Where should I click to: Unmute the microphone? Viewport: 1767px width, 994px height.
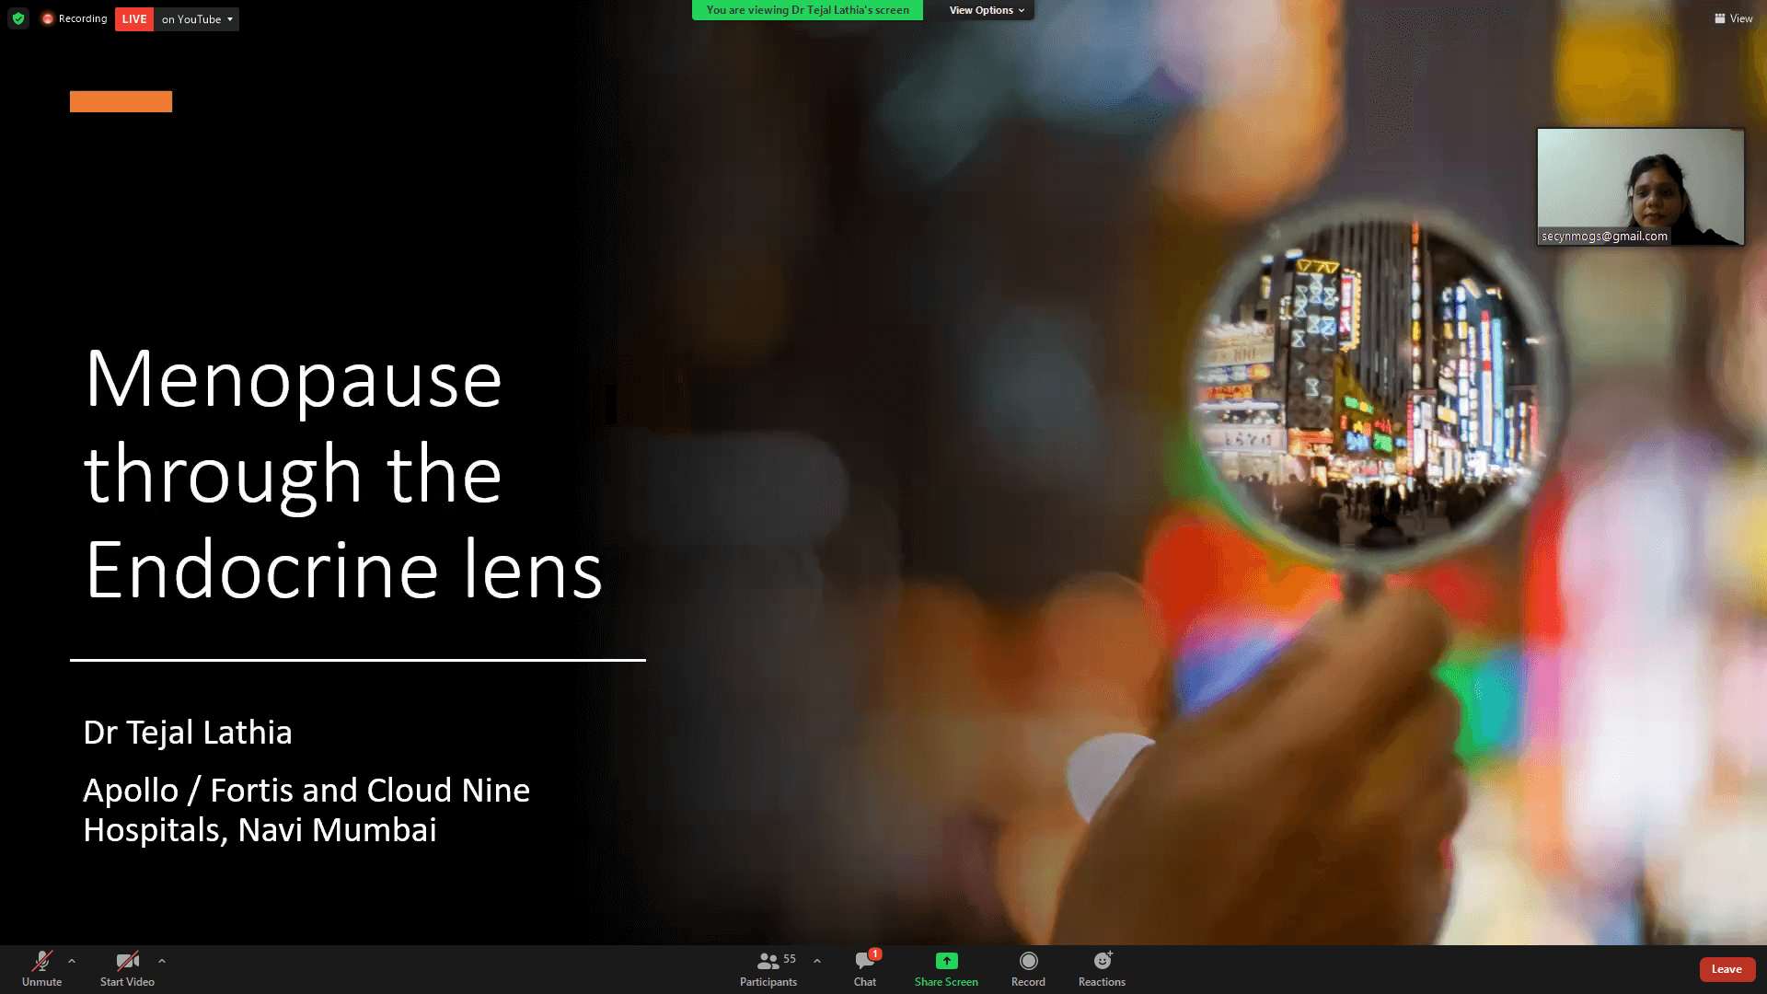pos(41,962)
